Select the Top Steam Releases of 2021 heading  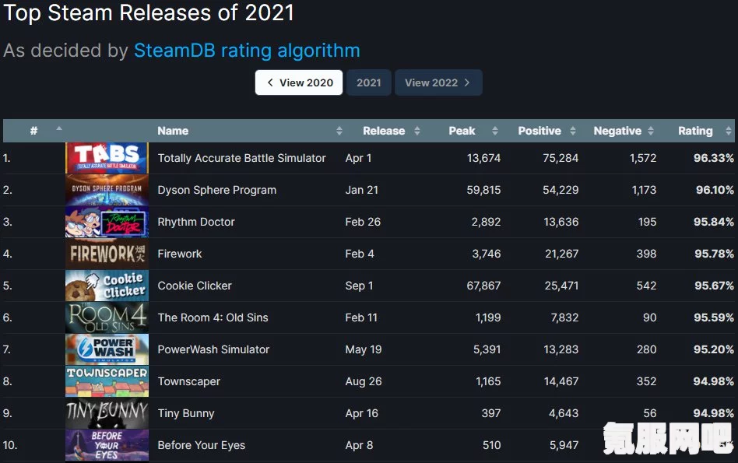149,12
